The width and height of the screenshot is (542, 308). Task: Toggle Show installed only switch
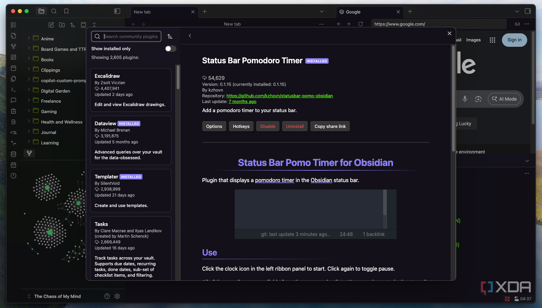coord(171,49)
